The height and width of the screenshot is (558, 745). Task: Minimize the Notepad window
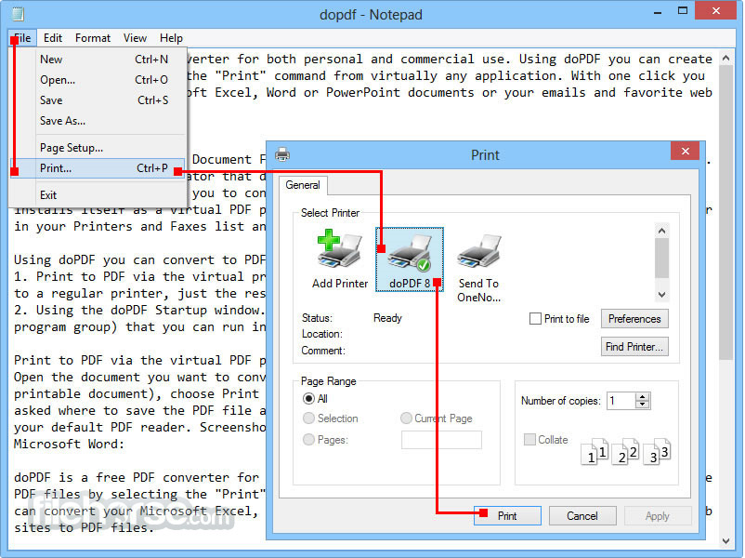tap(658, 12)
